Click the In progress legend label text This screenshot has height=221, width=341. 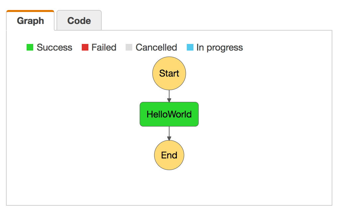[x=219, y=47]
